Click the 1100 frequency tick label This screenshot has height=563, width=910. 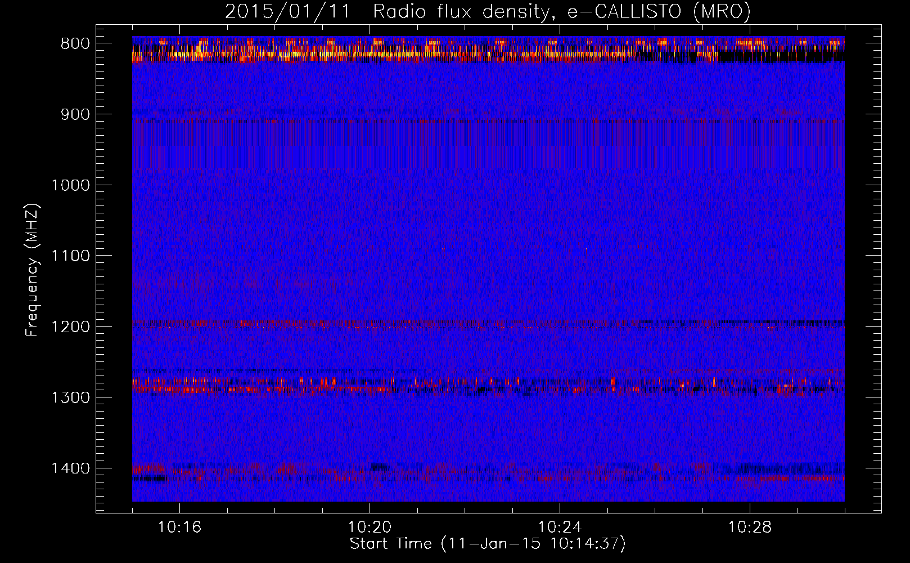[71, 256]
